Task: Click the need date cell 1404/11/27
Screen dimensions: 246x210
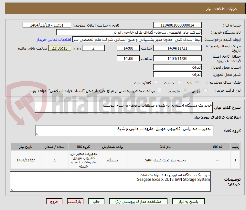Action: pyautogui.click(x=26, y=160)
